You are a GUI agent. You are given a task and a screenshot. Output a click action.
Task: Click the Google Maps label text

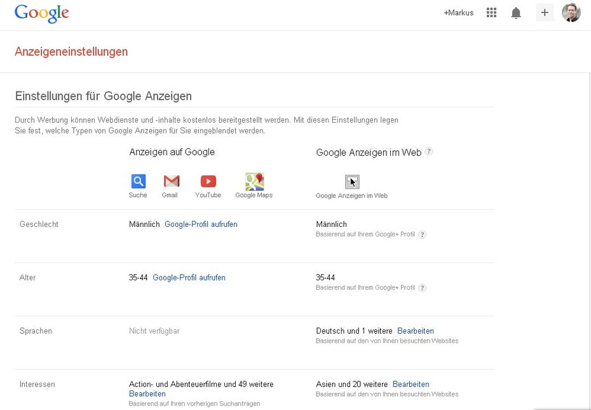(254, 195)
